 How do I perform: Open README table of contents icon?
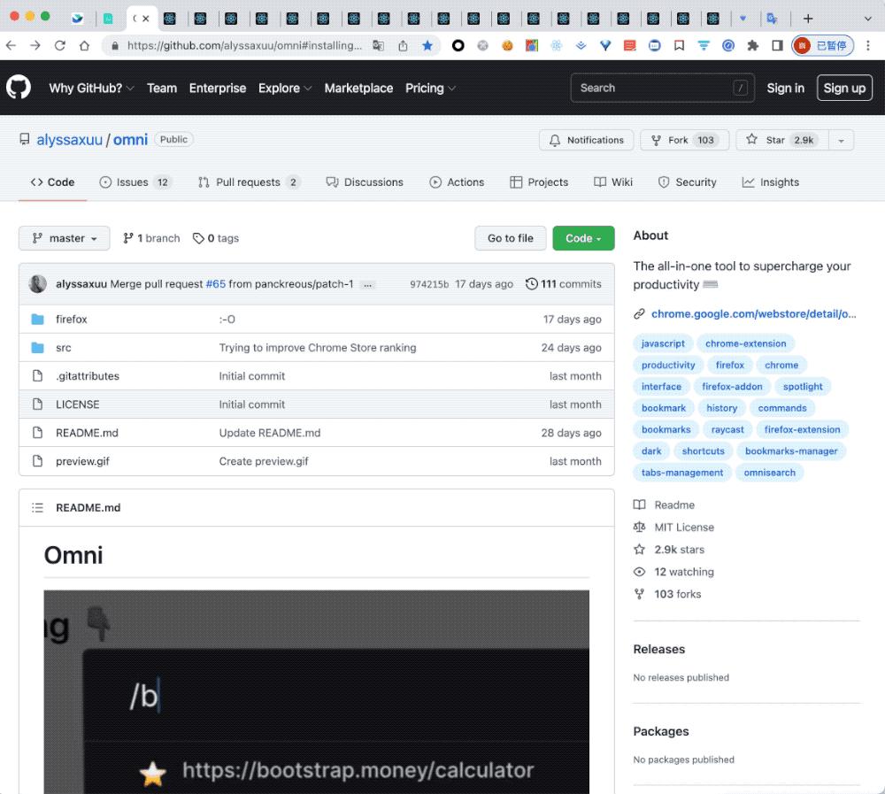click(x=37, y=508)
